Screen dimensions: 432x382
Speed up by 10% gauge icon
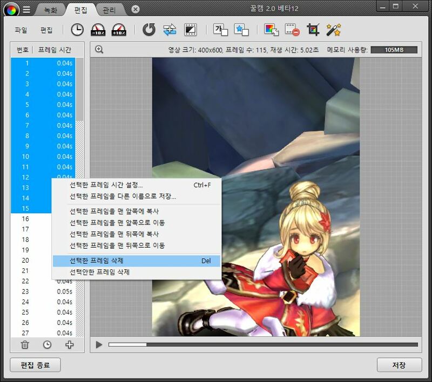[x=119, y=30]
